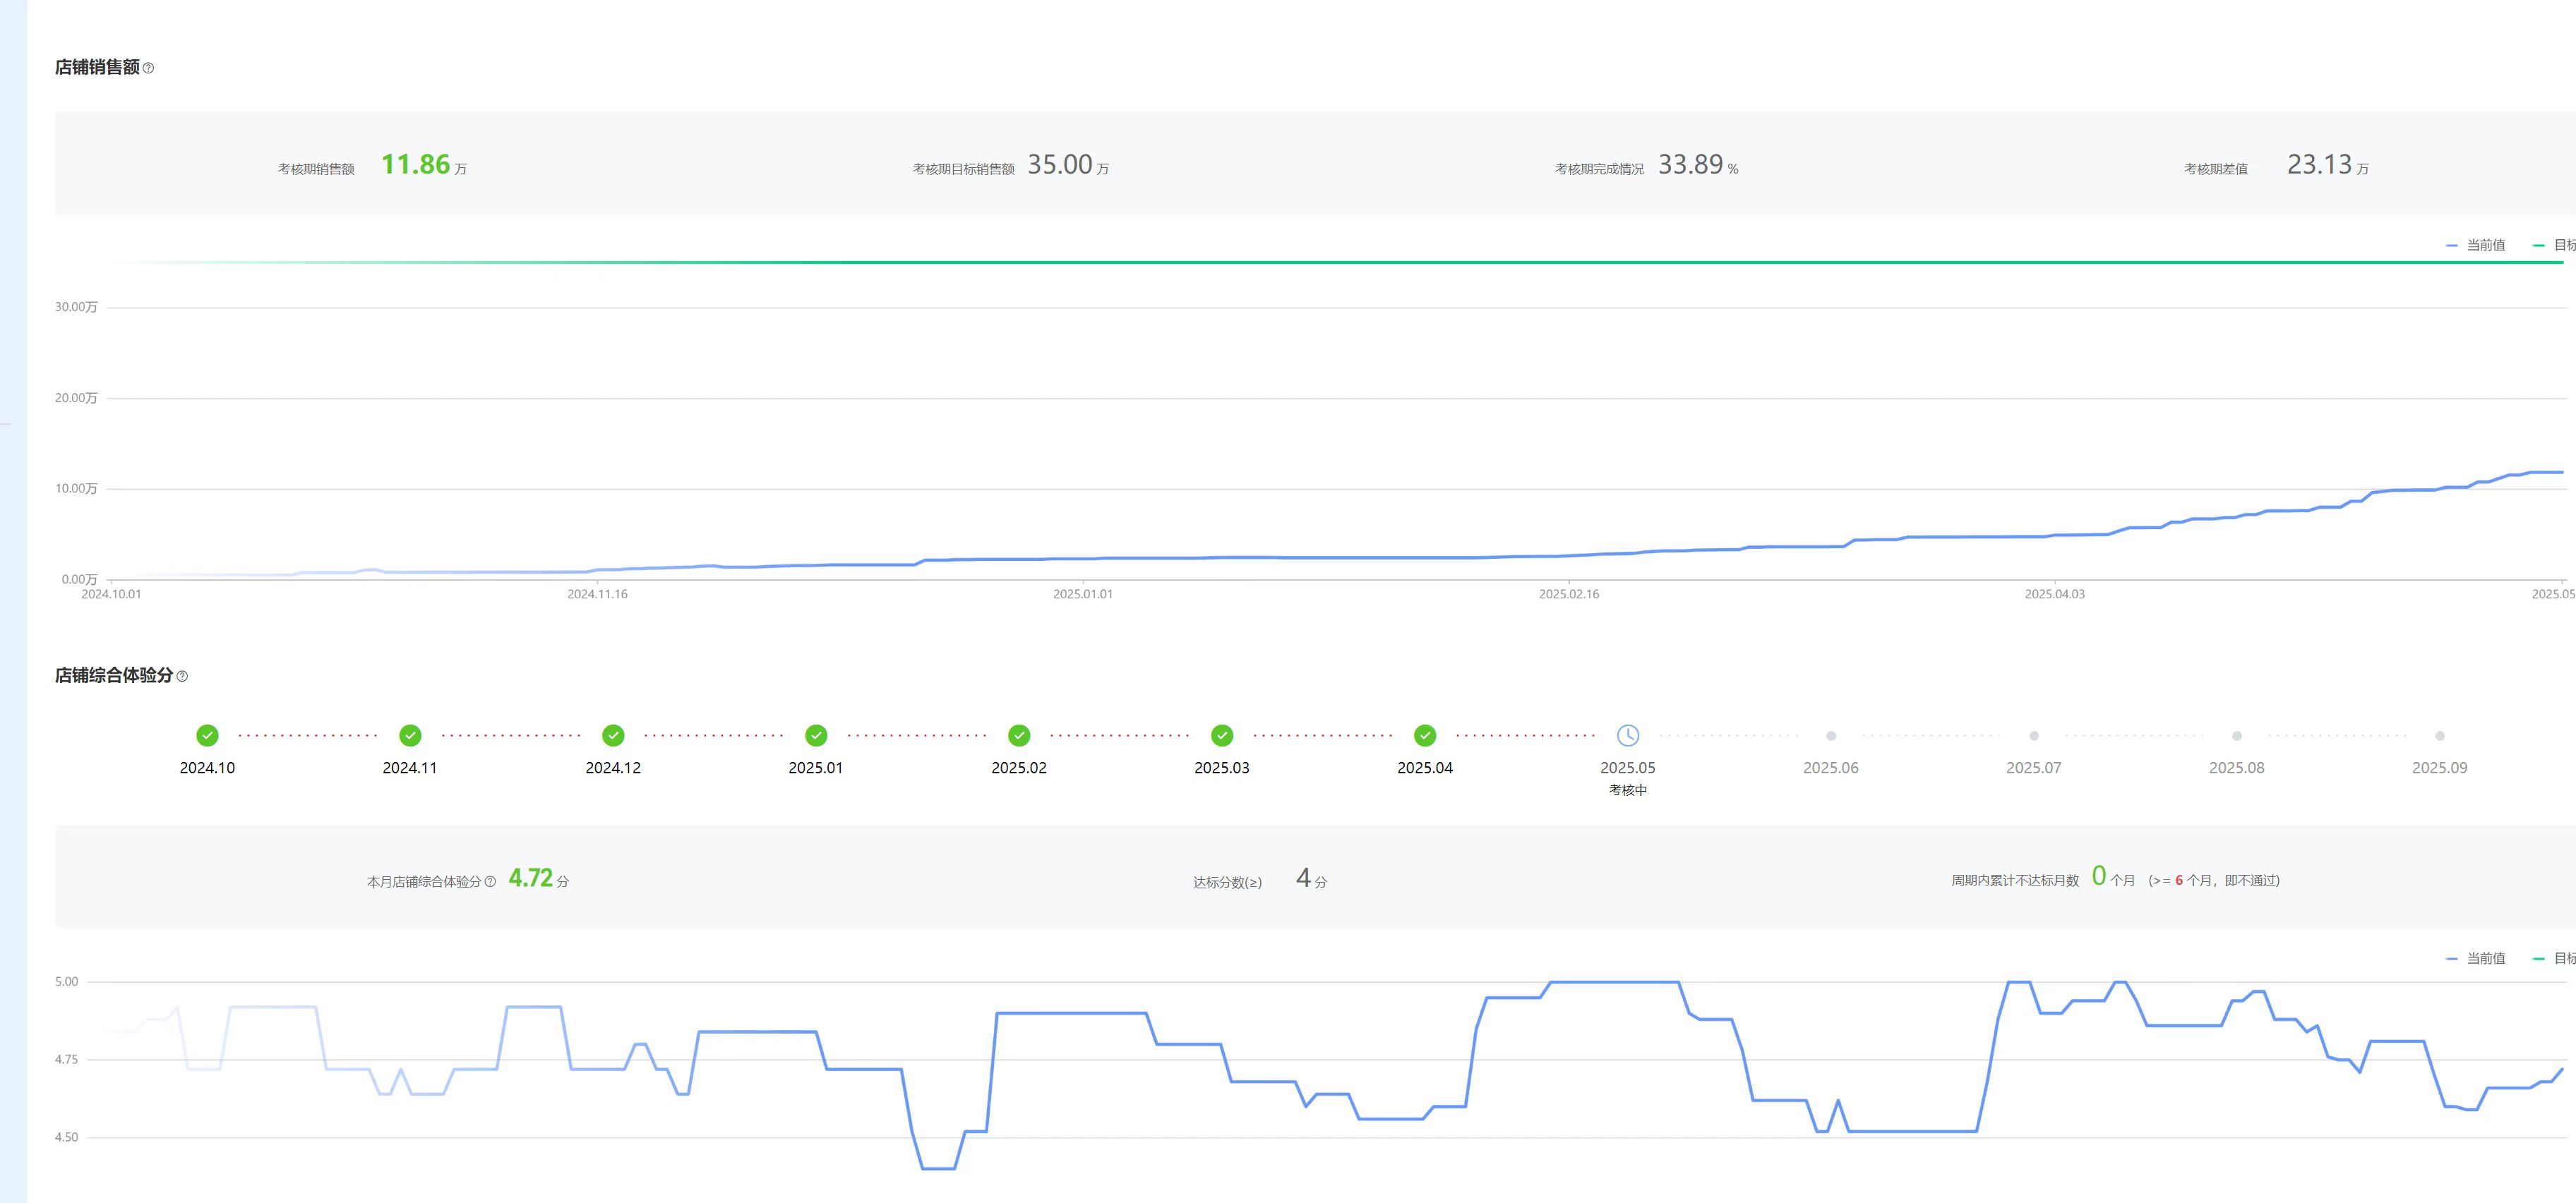The height and width of the screenshot is (1203, 2576).
Task: Toggle 当前值 legend in experience score chart
Action: click(x=2476, y=958)
